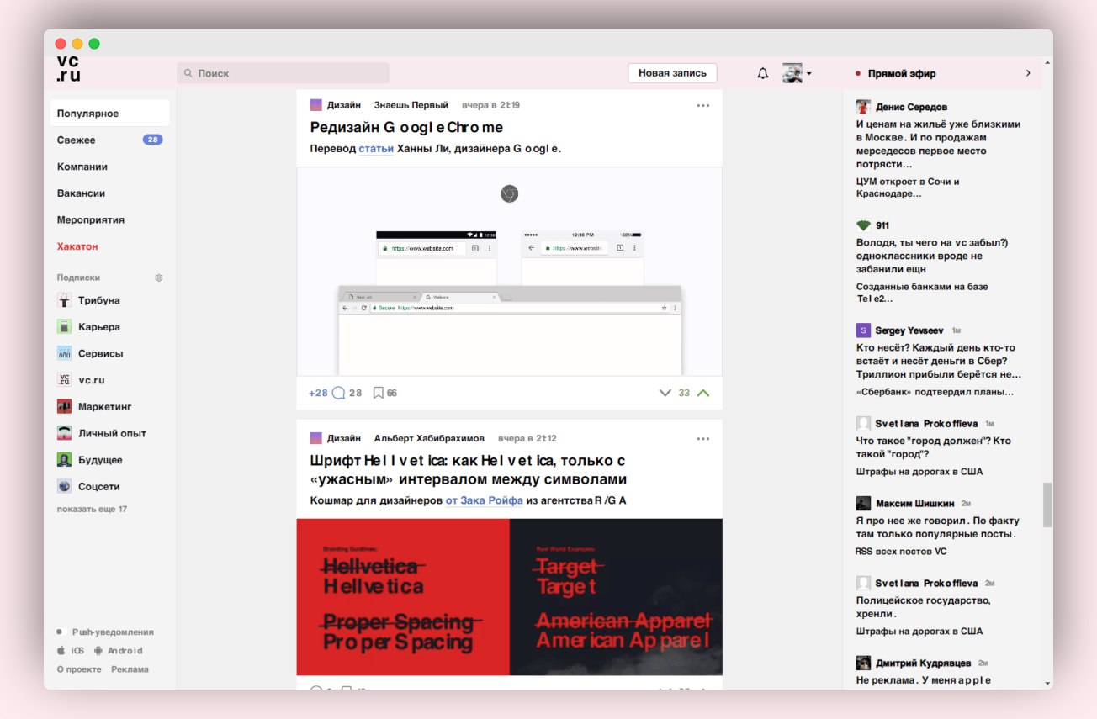Expand subscriptions with показать еще 17
This screenshot has height=719, width=1097.
(x=92, y=509)
